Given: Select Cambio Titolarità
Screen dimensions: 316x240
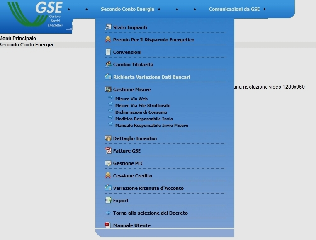Looking at the screenshot, I should [133, 65].
